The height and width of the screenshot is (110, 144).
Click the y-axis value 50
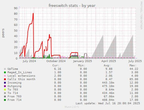[x=16, y=31]
